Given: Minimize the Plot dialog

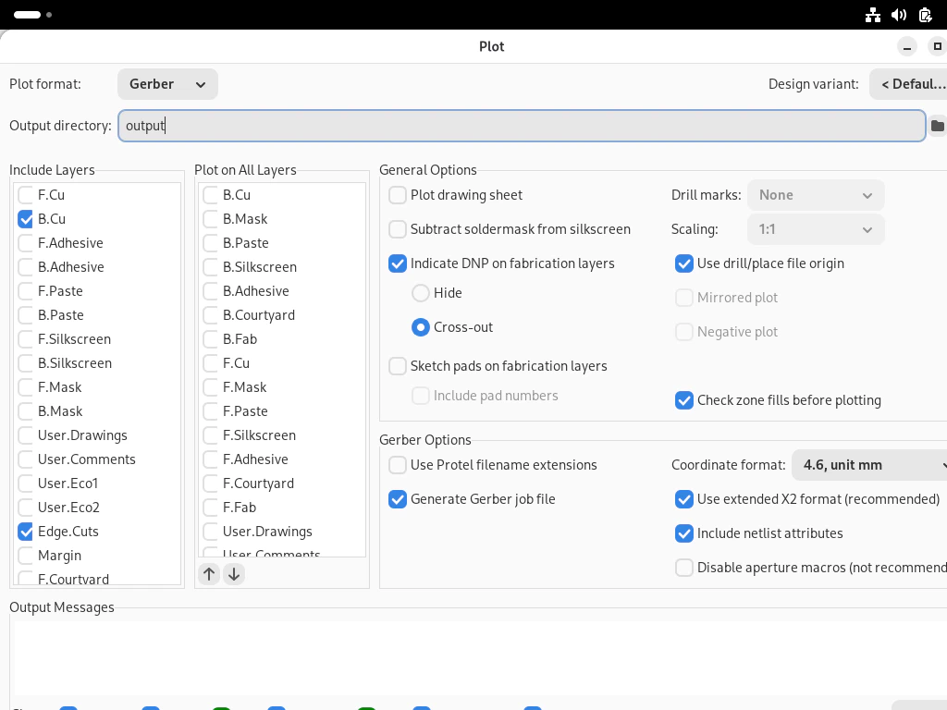Looking at the screenshot, I should coord(906,46).
